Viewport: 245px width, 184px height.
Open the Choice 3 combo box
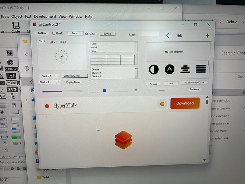click(x=49, y=82)
